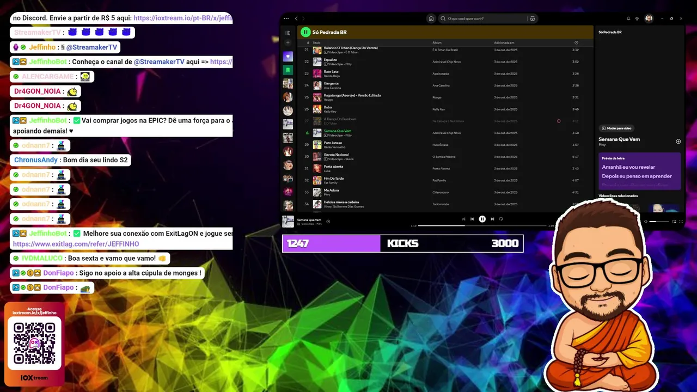The image size is (697, 392).
Task: Click Spotify Home icon
Action: pyautogui.click(x=431, y=19)
